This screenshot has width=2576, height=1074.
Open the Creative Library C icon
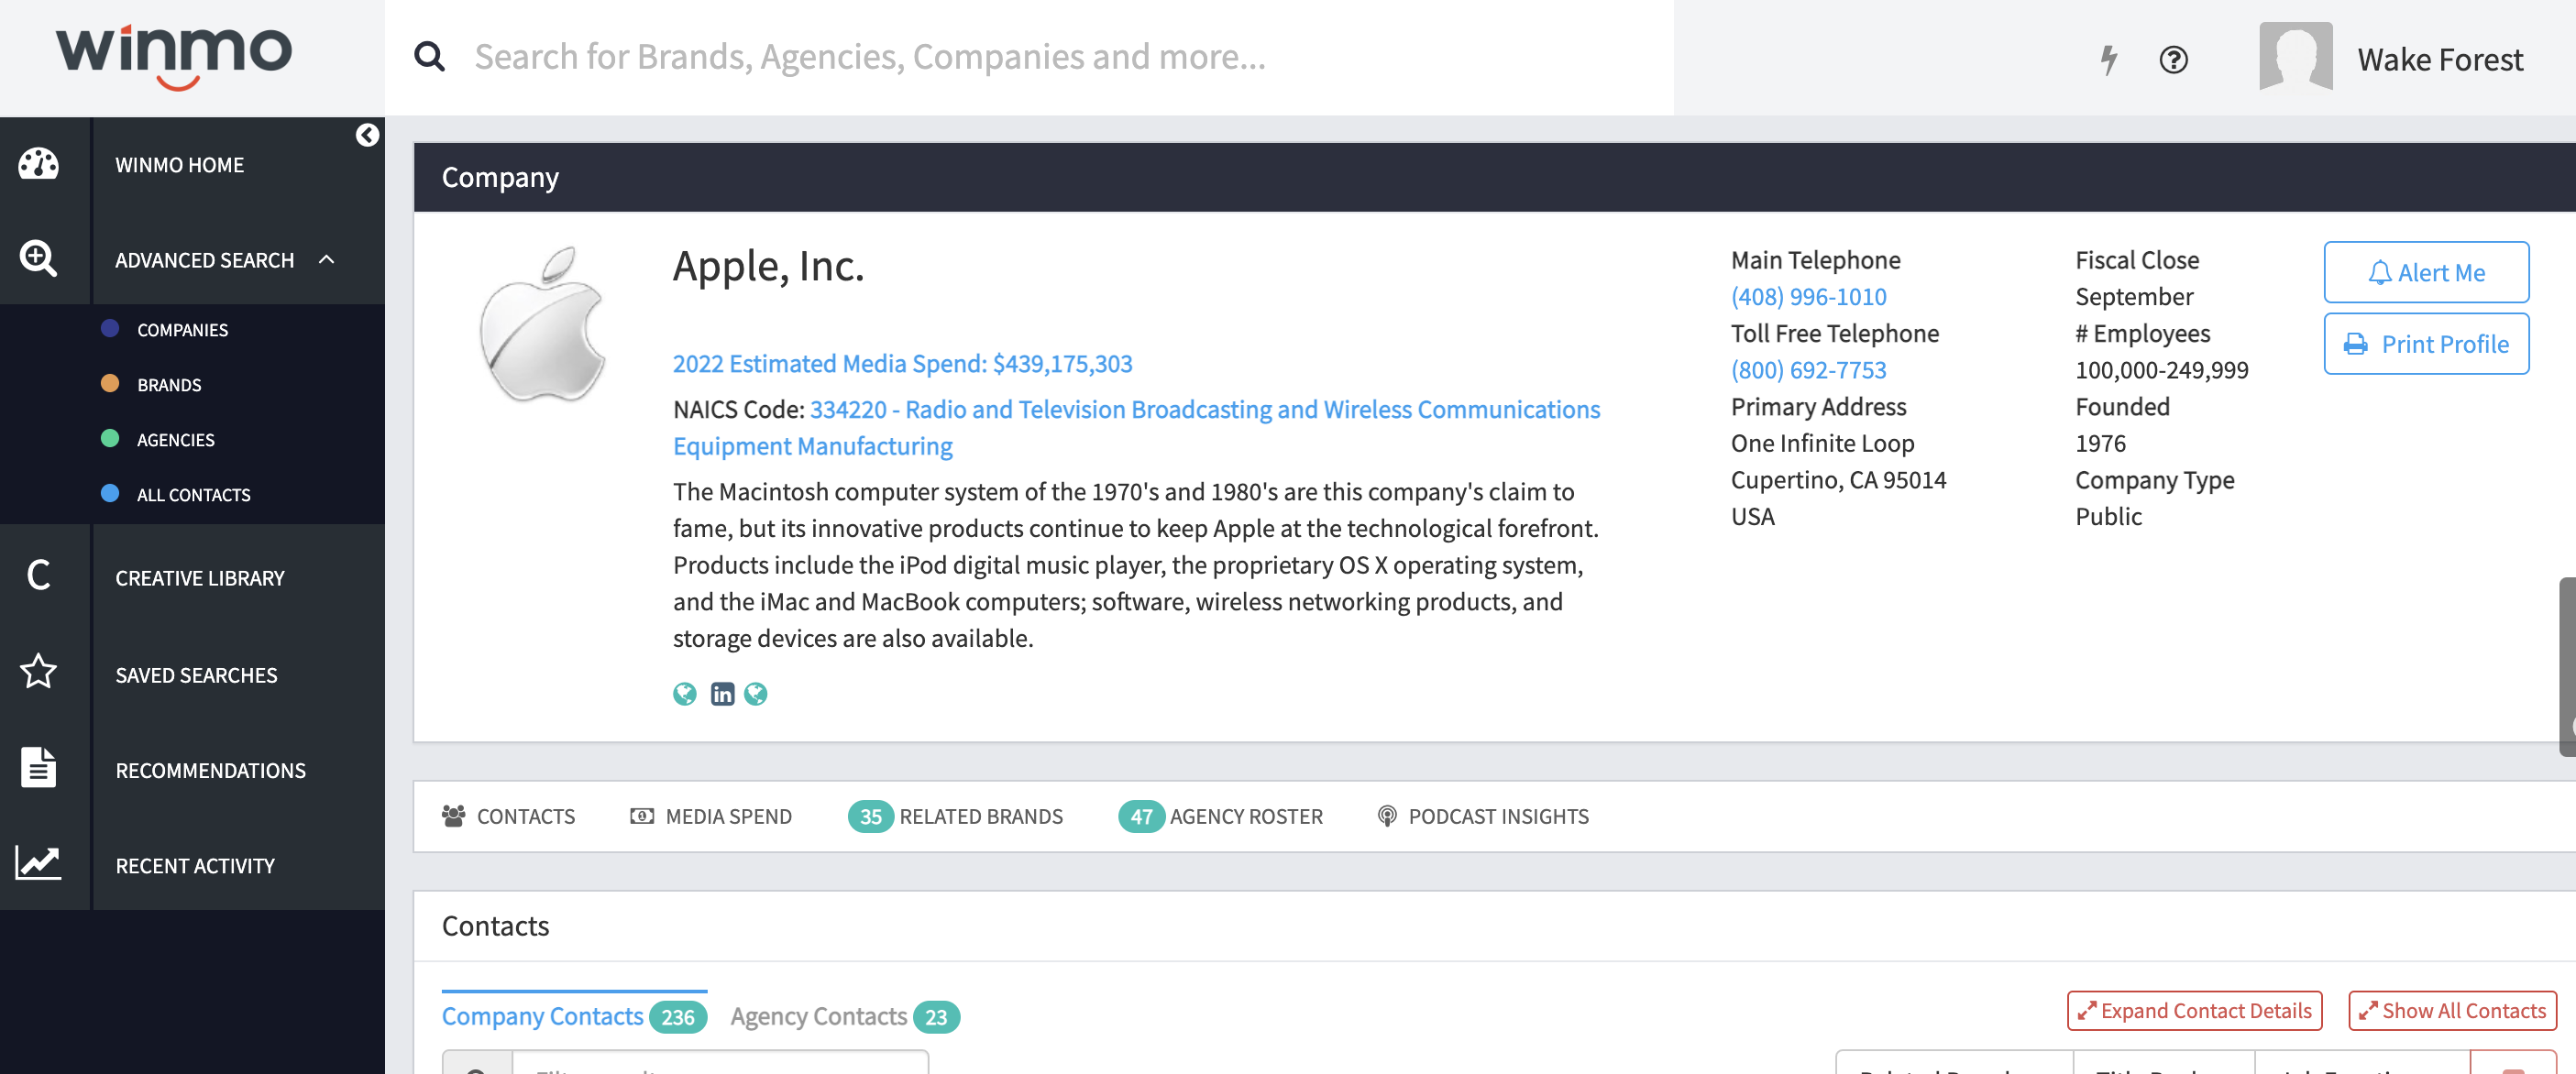38,576
